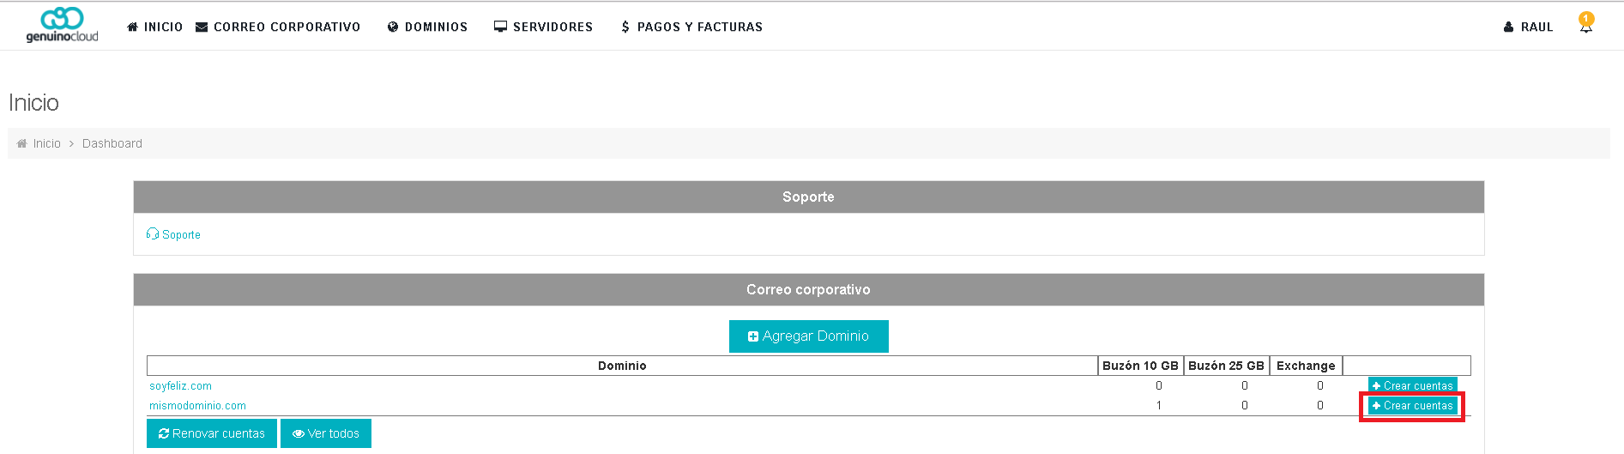1624x454 pixels.
Task: Create accounts for mismodominio.com
Action: click(x=1413, y=406)
